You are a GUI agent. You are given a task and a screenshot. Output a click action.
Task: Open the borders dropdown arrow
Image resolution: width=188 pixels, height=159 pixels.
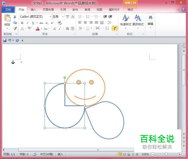(x=91, y=29)
